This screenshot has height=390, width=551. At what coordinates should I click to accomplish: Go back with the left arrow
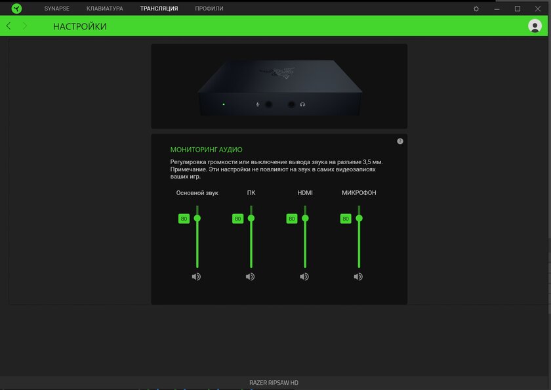[9, 26]
